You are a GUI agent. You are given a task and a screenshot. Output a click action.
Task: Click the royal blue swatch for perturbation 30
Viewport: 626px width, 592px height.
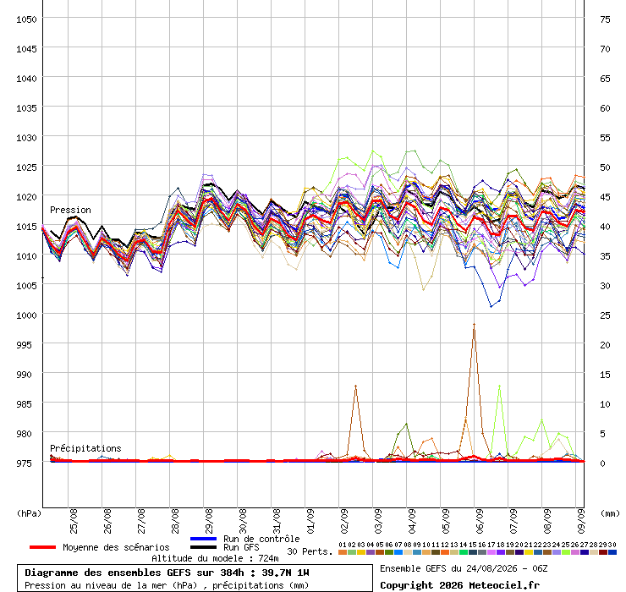(x=612, y=552)
